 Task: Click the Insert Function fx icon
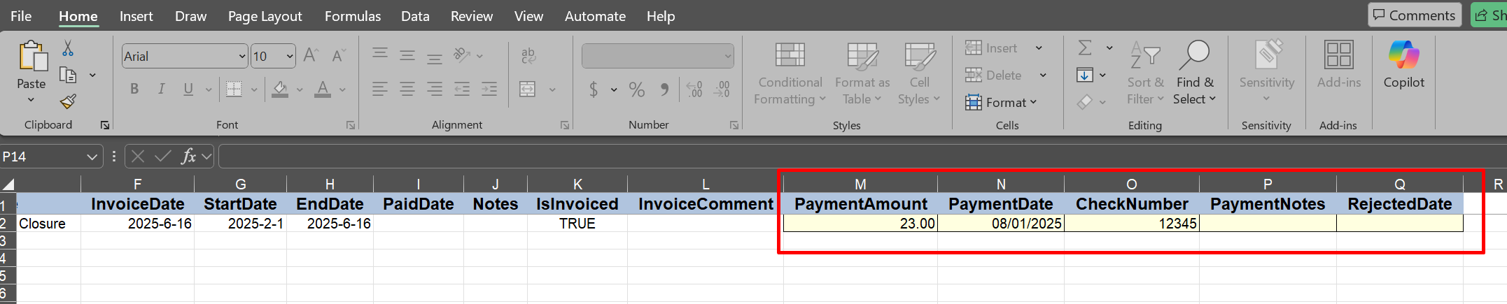(188, 157)
